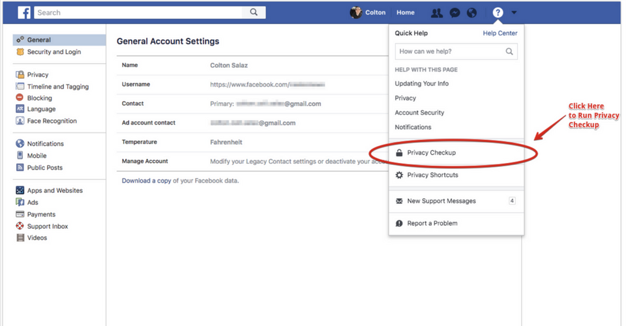Open the Manage Account row
626x326 pixels.
pyautogui.click(x=252, y=161)
